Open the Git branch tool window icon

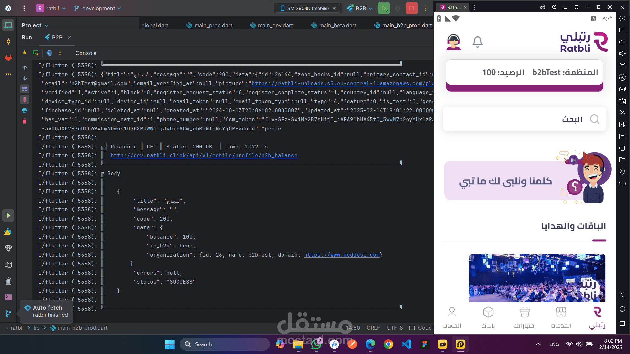pos(8,314)
